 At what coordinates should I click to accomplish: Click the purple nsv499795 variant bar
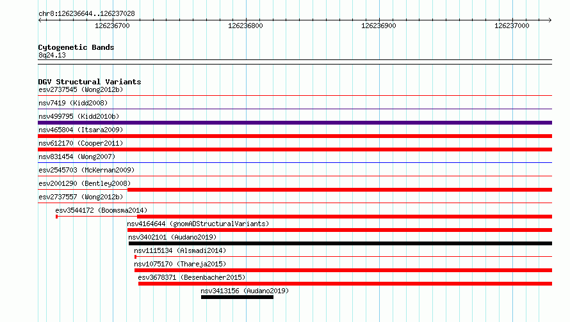[295, 123]
